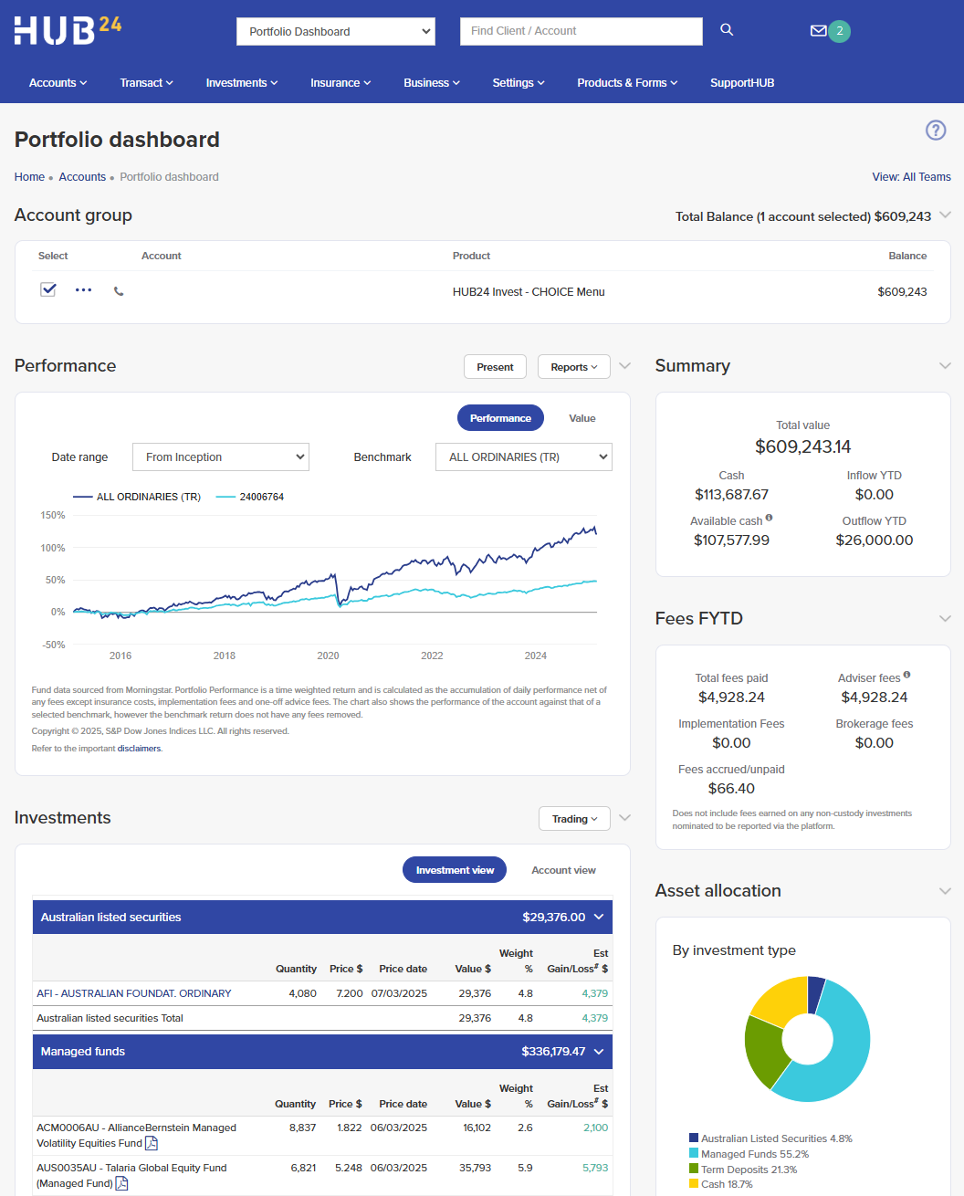This screenshot has height=1196, width=964.
Task: Open the Business menu
Action: [x=432, y=83]
